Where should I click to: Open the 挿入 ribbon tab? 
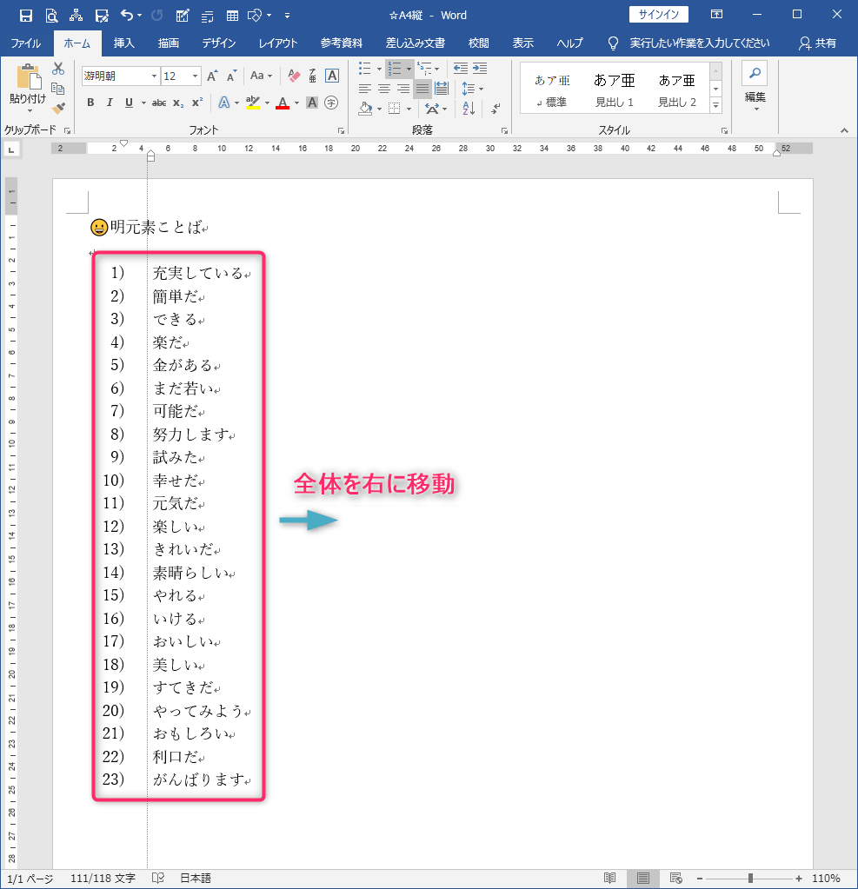[x=124, y=43]
